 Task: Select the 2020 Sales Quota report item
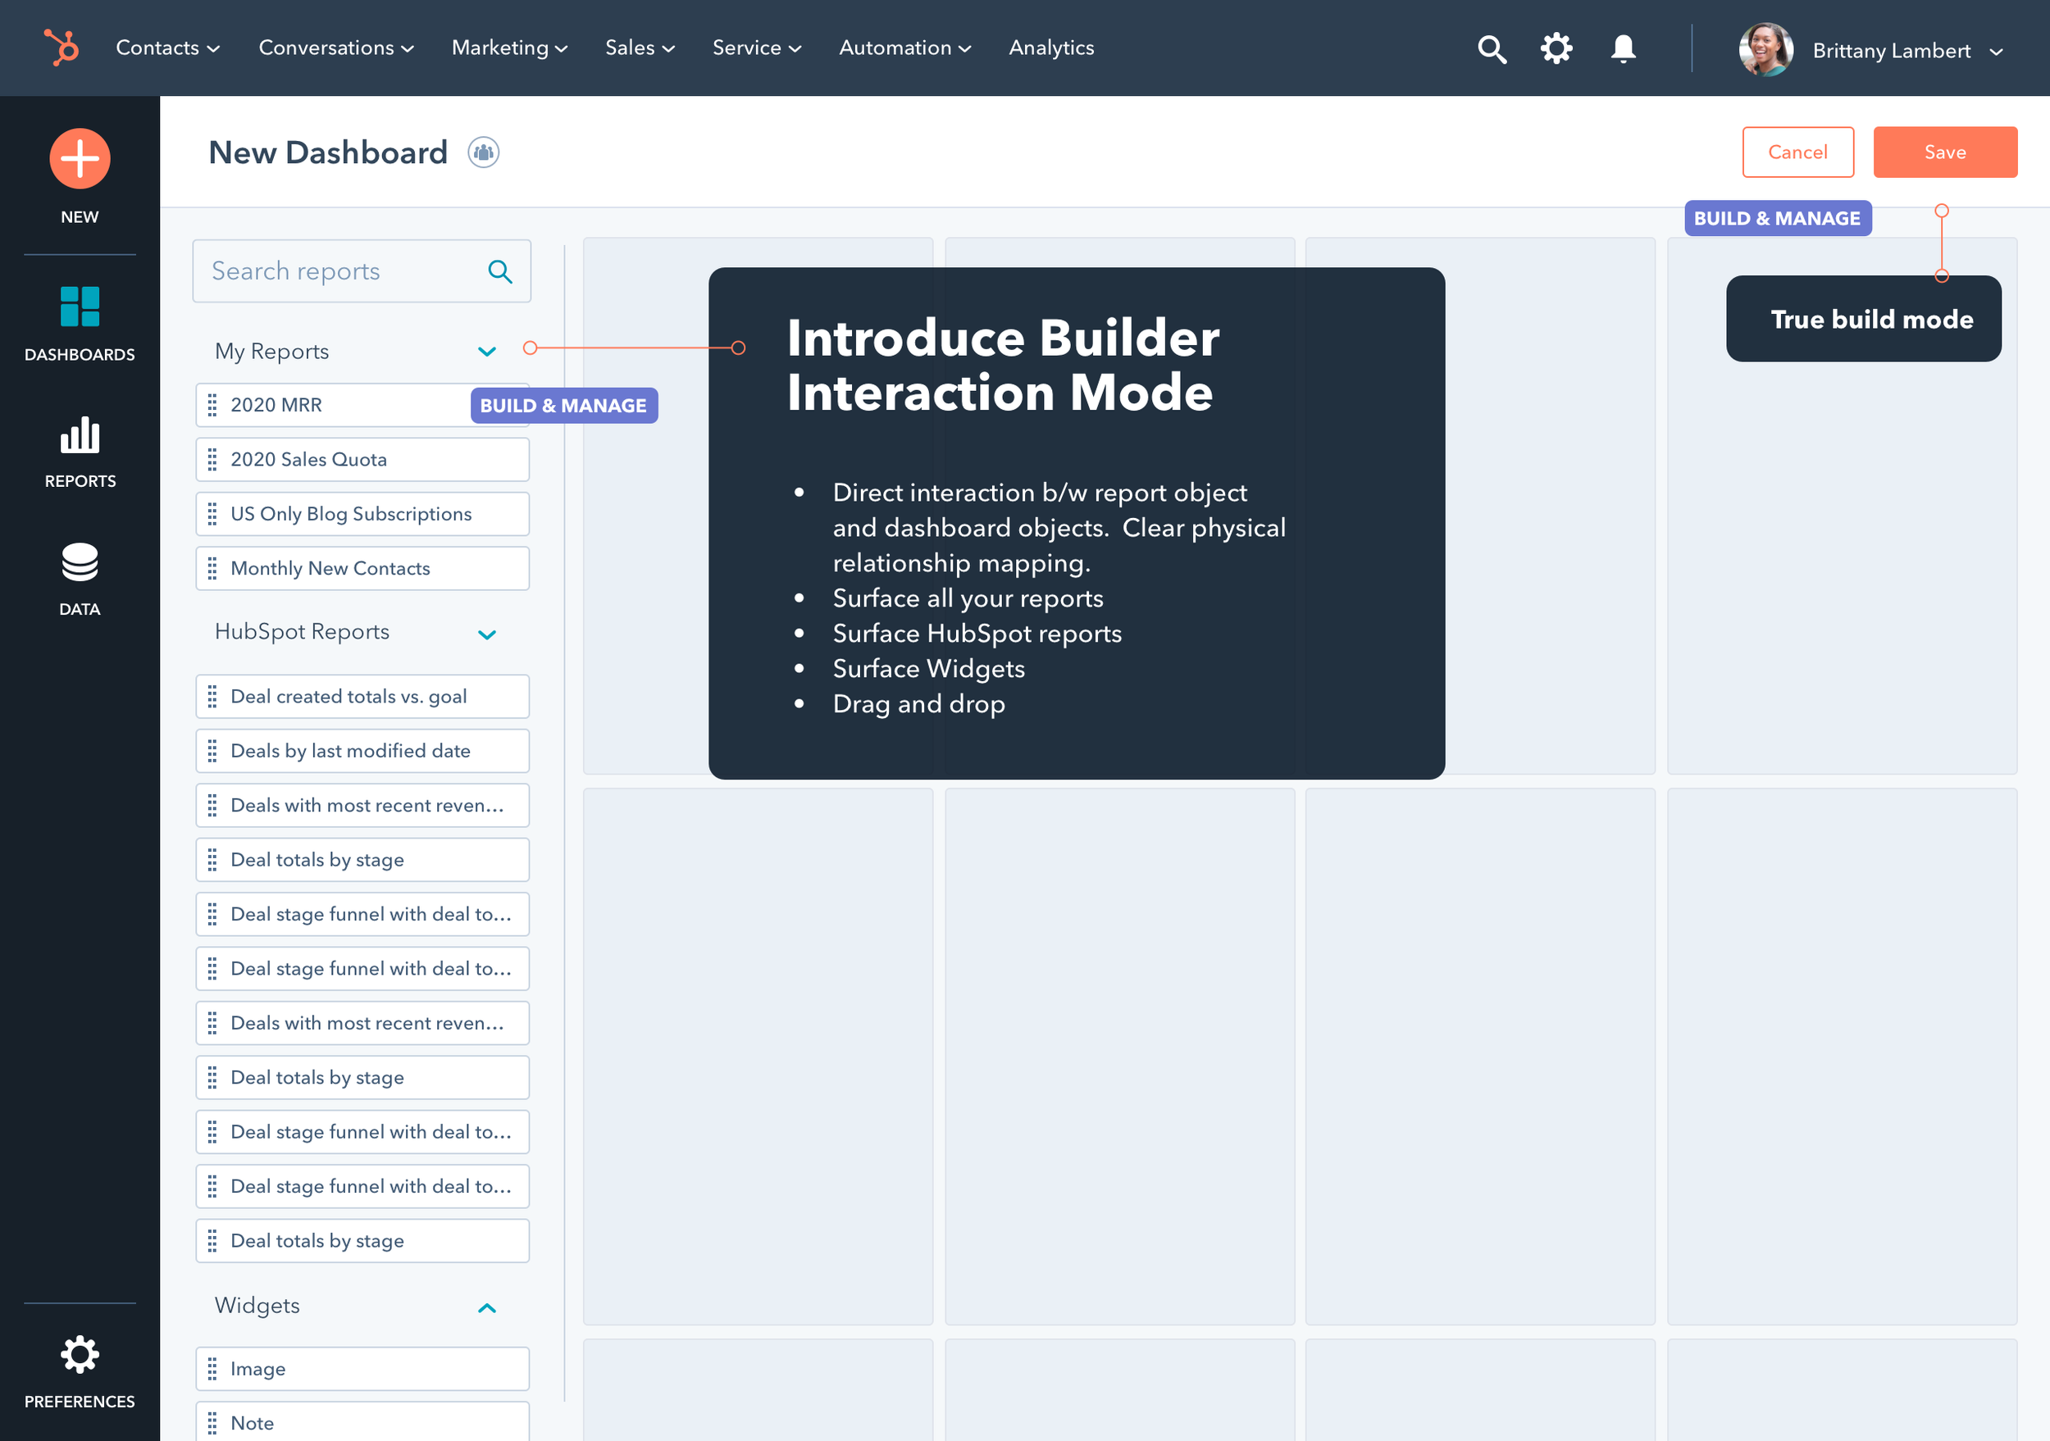click(362, 460)
